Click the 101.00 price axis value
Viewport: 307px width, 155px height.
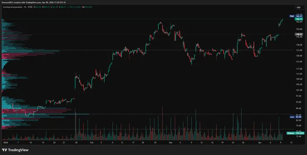coord(299,90)
